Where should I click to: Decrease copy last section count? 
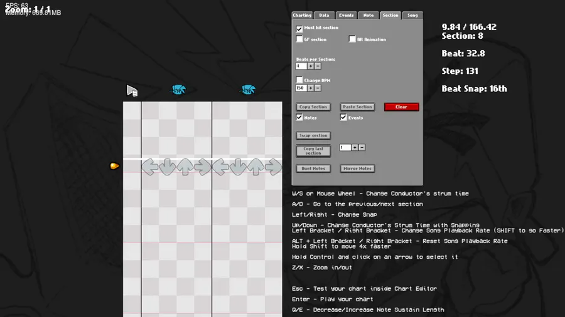click(362, 147)
